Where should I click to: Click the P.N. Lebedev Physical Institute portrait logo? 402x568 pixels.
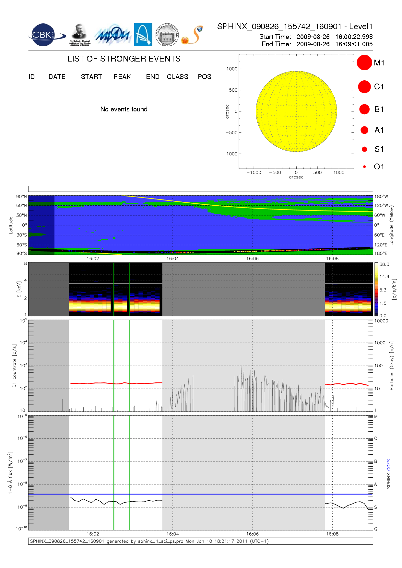[79, 35]
